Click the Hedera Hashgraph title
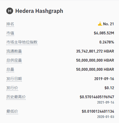The image size is (119, 123). point(39,11)
